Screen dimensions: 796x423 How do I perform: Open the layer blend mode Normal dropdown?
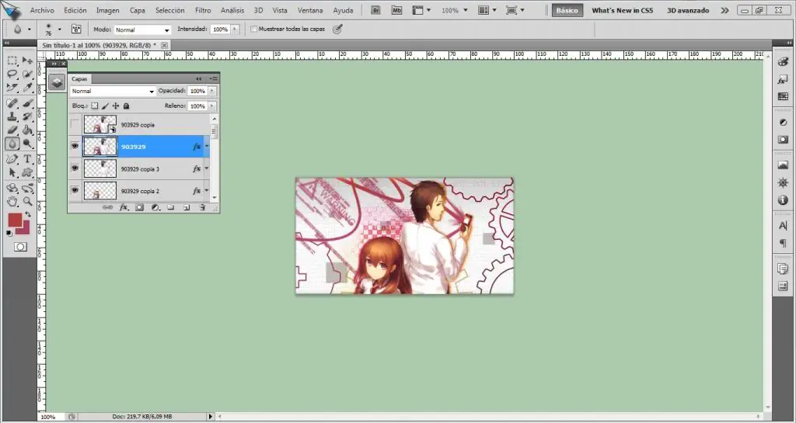click(113, 91)
